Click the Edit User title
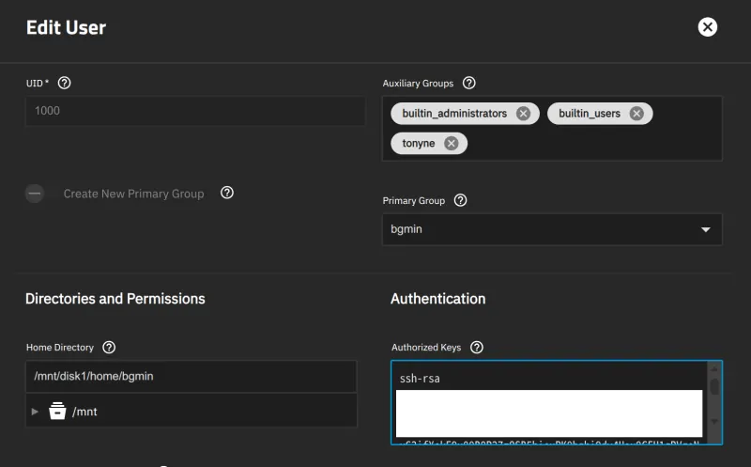 pyautogui.click(x=66, y=27)
